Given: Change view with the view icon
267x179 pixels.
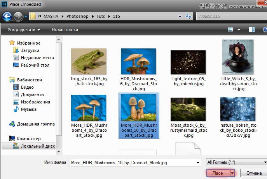Looking at the screenshot, I should tap(230, 29).
